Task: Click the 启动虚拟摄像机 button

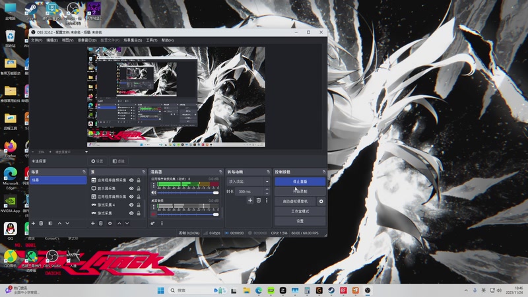Action: tap(295, 201)
